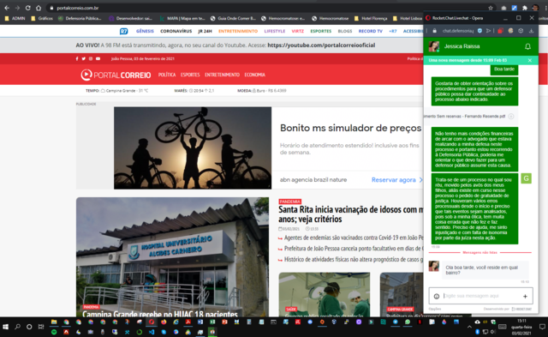
Task: Open Visual Studio Code from the taskbar
Action: pos(152,332)
